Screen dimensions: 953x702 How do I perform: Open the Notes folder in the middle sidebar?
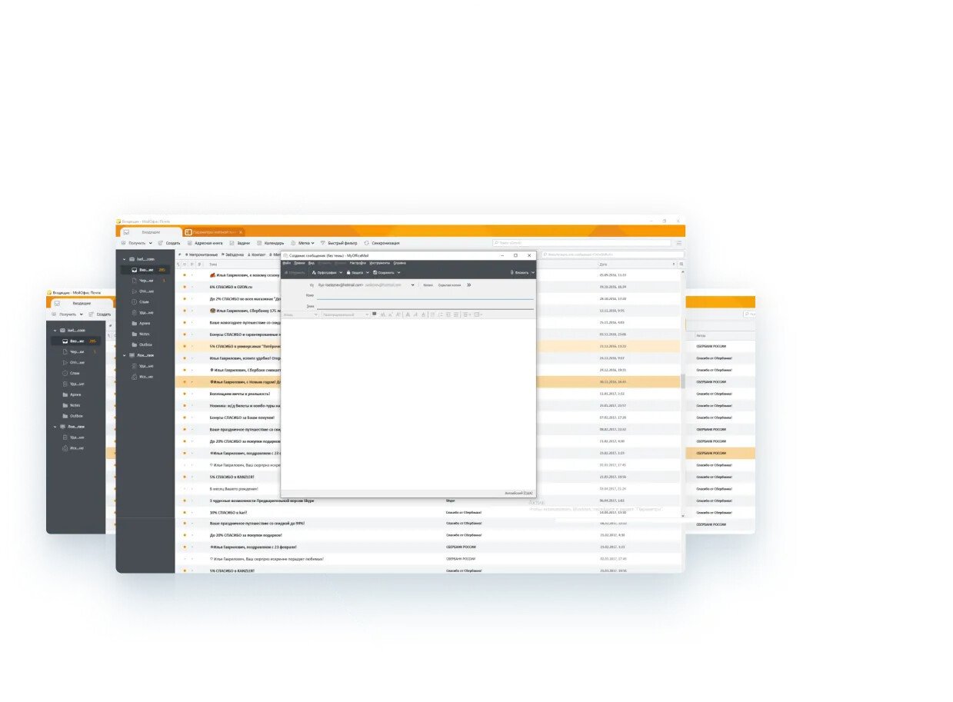(144, 334)
